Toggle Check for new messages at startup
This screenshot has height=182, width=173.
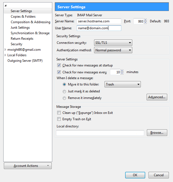click(59, 65)
